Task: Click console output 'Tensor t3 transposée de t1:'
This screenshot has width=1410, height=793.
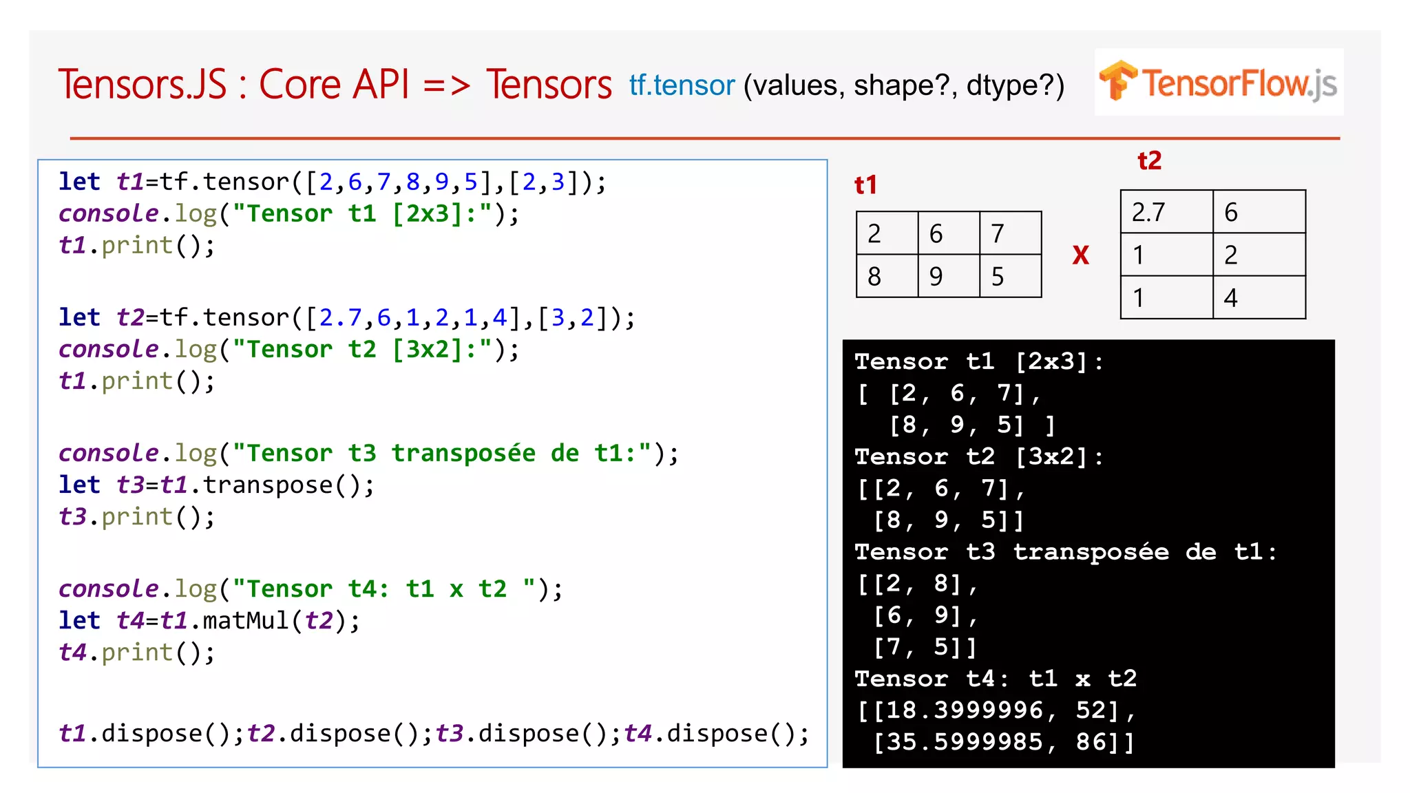Action: [1066, 552]
